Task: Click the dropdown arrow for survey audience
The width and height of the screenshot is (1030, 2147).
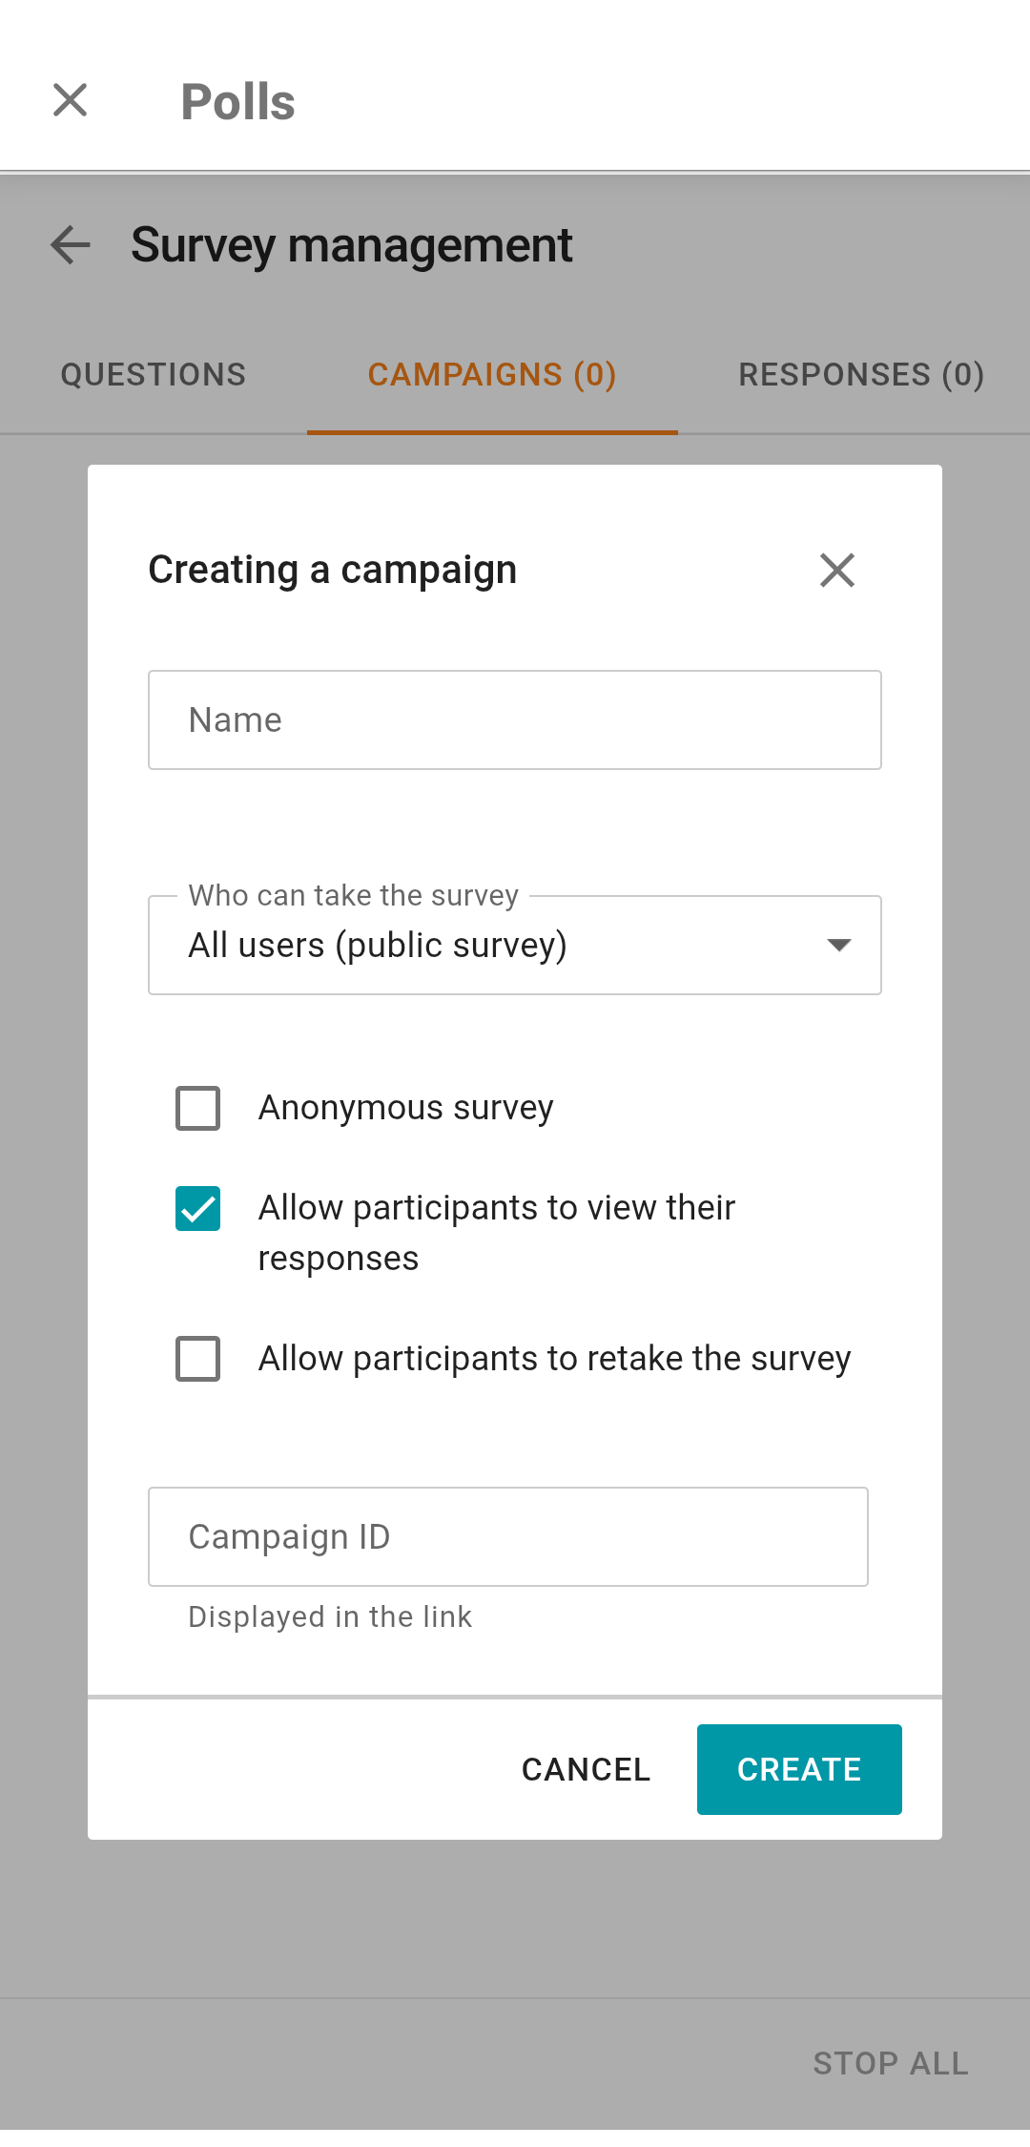Action: (x=838, y=945)
